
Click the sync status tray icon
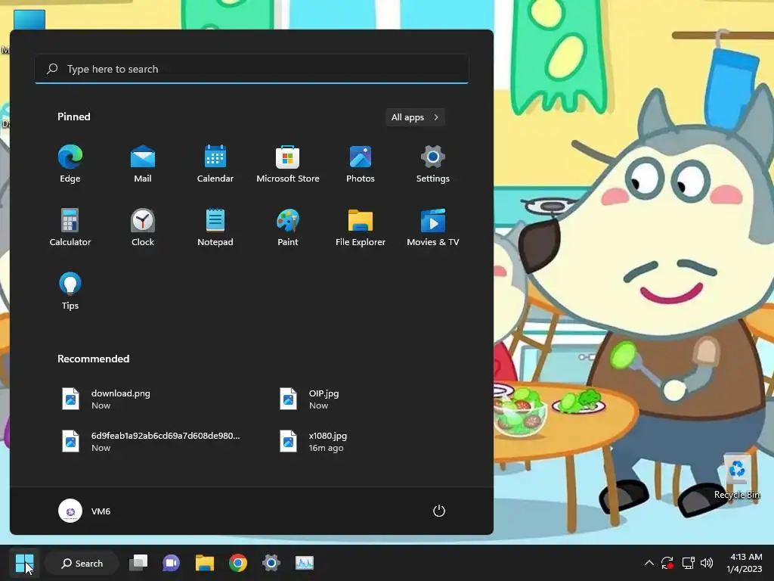(x=667, y=563)
